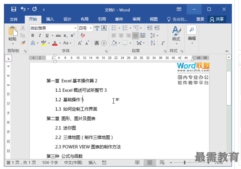Screen dimensions: 241x169
Task: Open the borders dropdown arrow
Action: coord(130,43)
